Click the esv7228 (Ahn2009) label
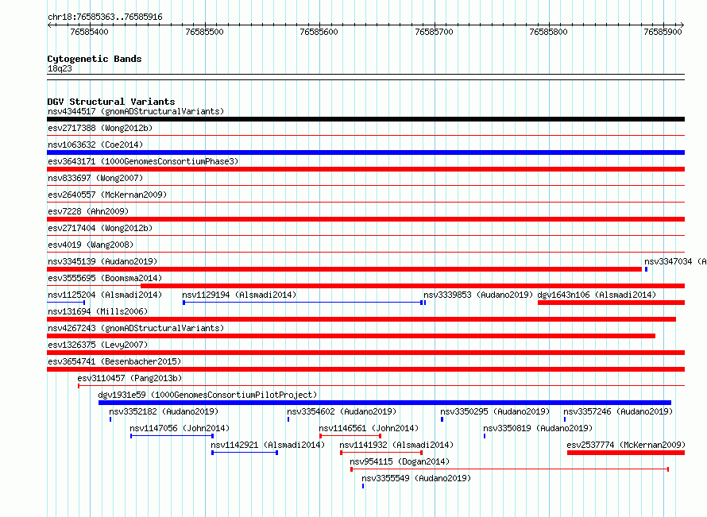The height and width of the screenshot is (517, 707). pos(88,211)
